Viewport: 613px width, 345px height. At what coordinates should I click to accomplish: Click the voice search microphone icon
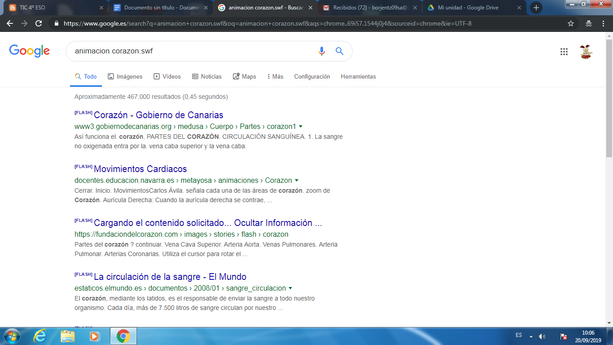coord(321,51)
